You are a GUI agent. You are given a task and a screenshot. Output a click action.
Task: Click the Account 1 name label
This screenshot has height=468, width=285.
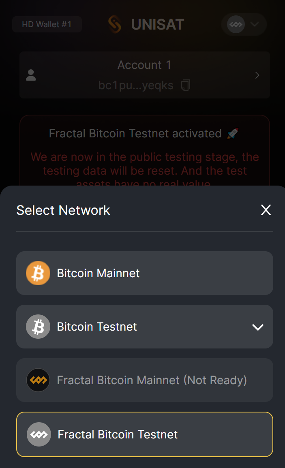[x=144, y=65]
